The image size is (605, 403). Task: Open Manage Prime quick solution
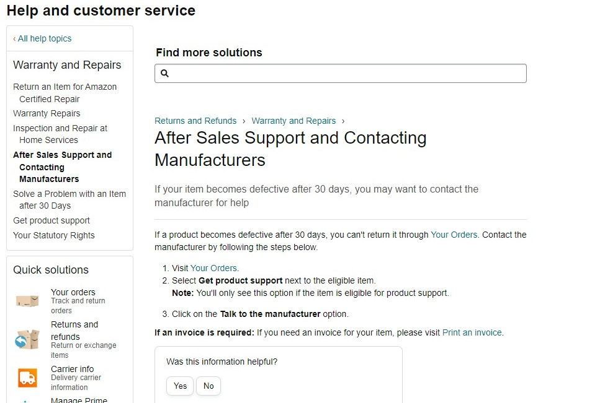pyautogui.click(x=79, y=399)
